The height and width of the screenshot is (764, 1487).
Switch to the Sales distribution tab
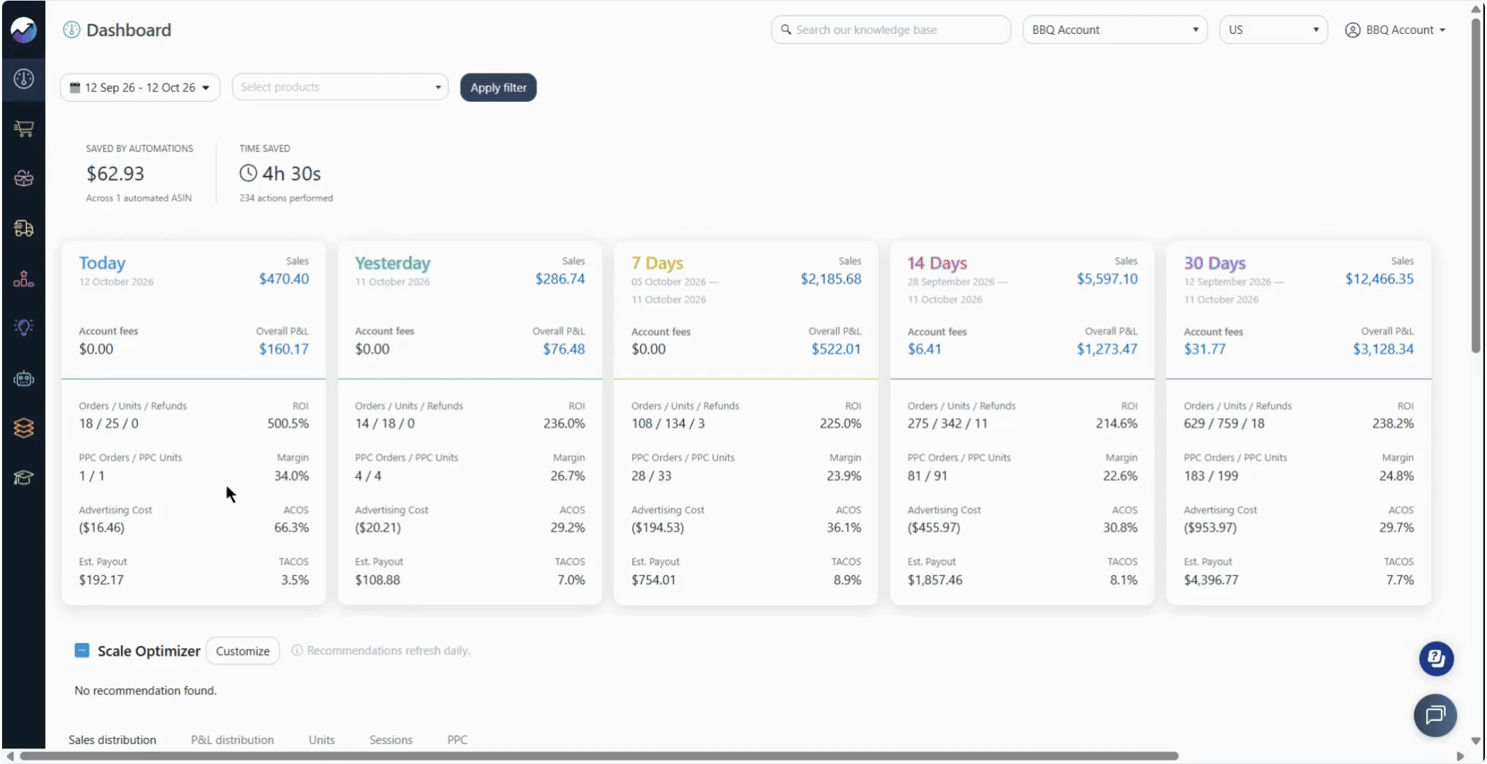point(112,740)
